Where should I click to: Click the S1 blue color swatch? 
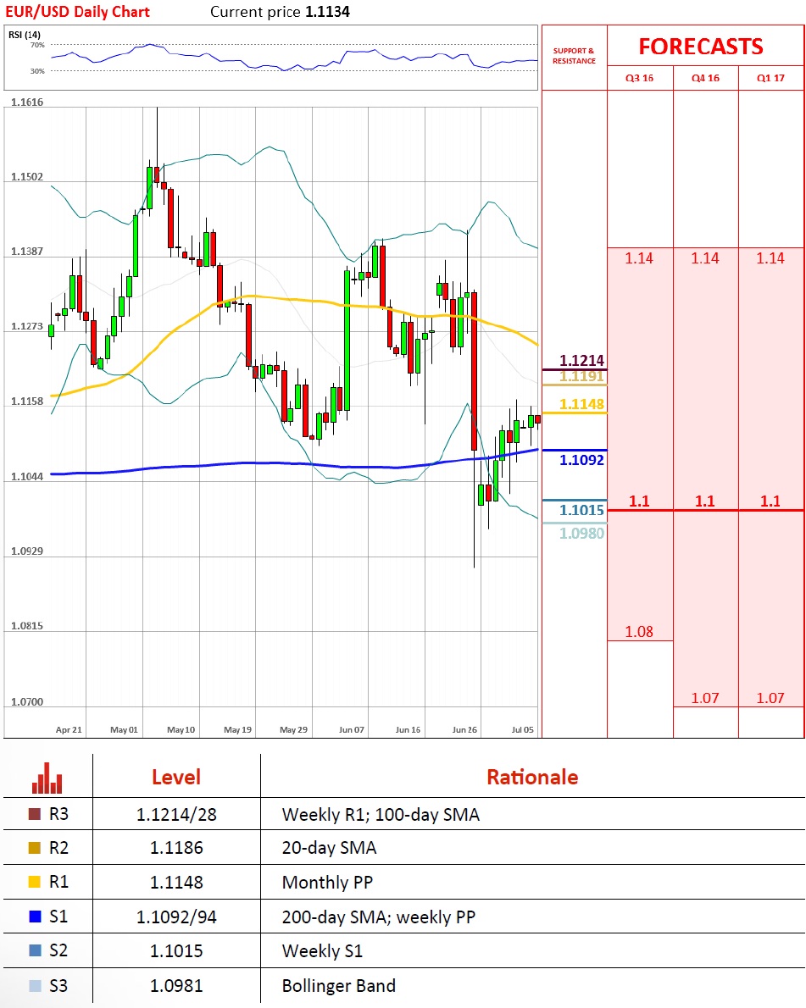pos(35,916)
